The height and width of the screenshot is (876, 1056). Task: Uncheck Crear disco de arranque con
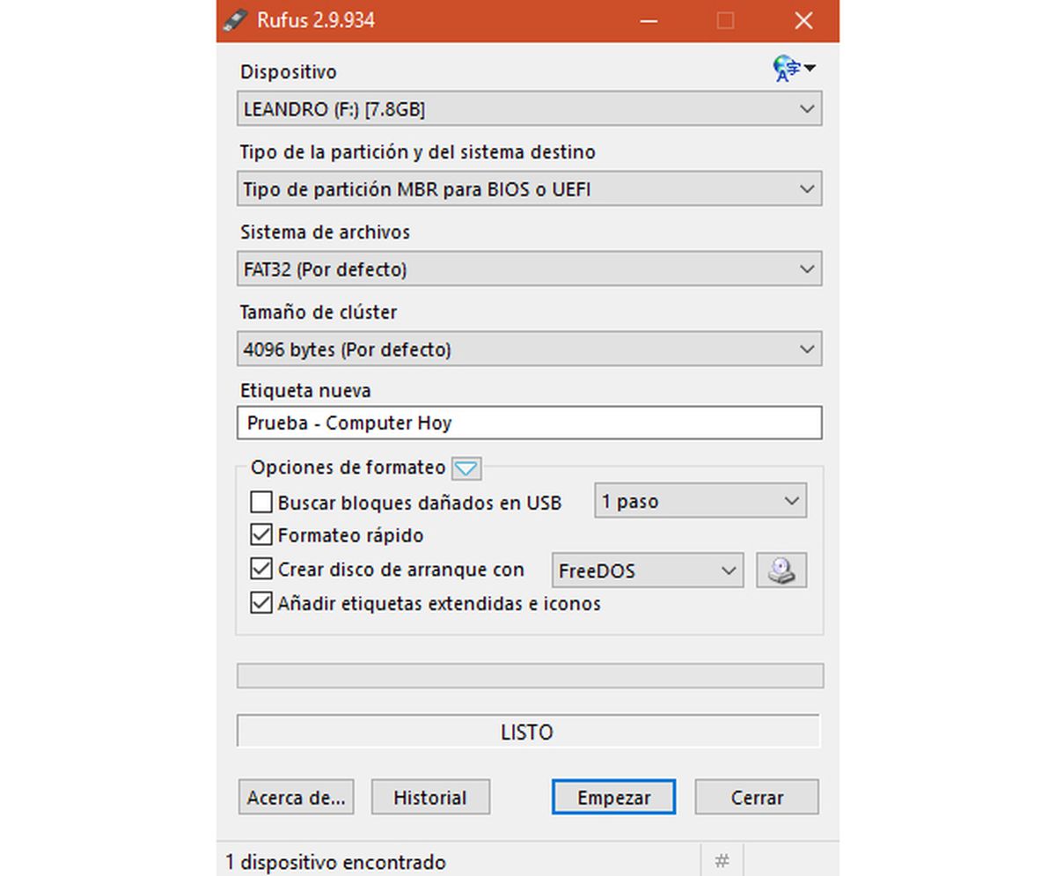pos(260,569)
